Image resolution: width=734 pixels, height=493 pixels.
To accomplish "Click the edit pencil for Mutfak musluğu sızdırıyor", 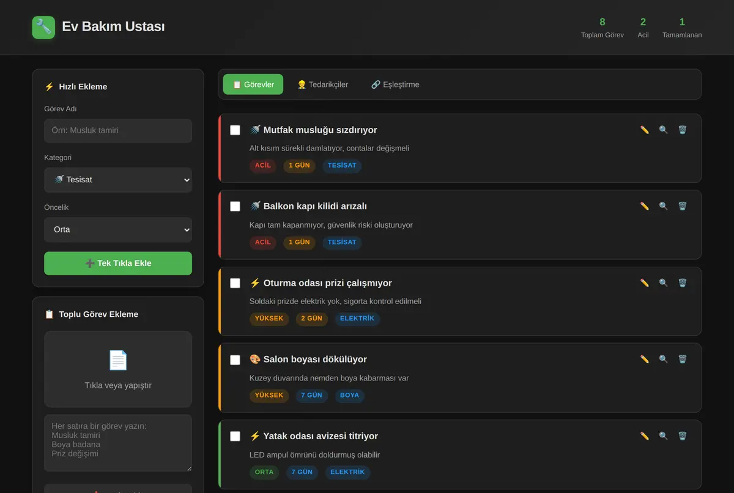I will [644, 130].
